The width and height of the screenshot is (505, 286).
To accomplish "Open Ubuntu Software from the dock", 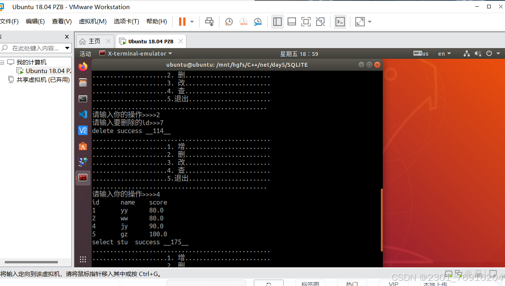I will coord(83,146).
